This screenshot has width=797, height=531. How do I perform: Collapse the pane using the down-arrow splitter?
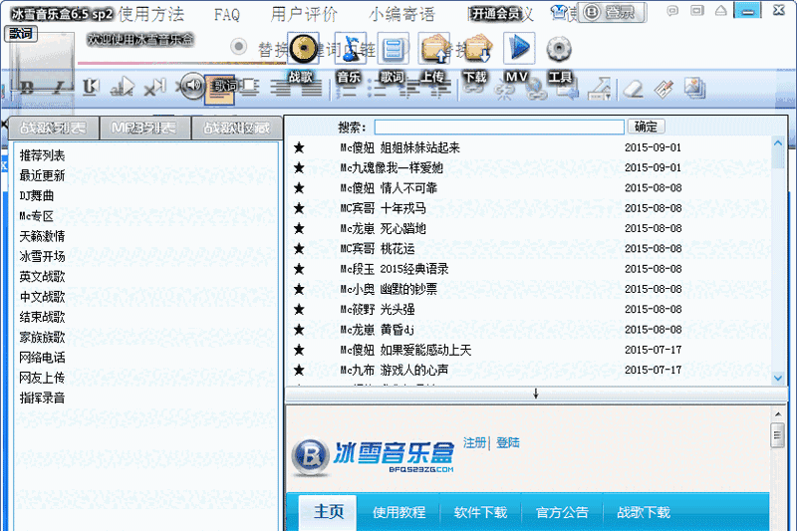tap(536, 394)
